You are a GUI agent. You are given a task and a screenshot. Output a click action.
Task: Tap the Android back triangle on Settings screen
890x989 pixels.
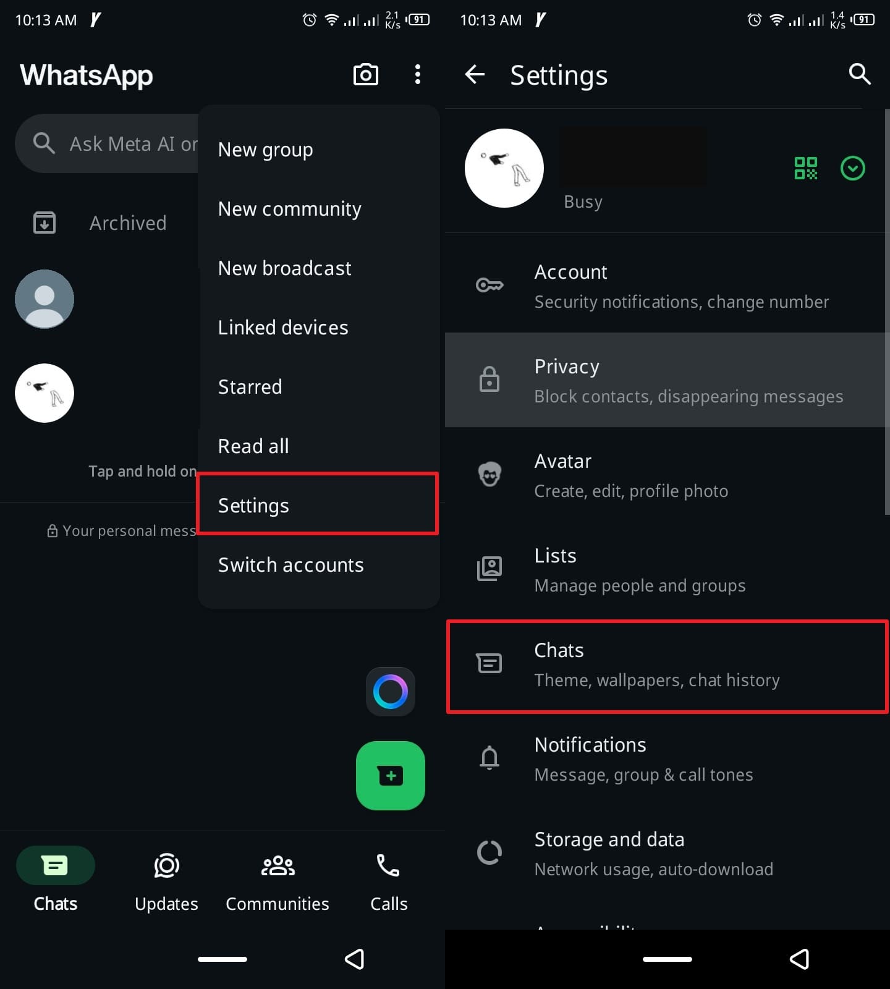tap(800, 959)
